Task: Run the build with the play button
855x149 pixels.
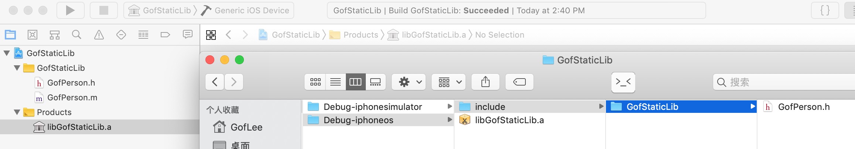Action: (70, 10)
